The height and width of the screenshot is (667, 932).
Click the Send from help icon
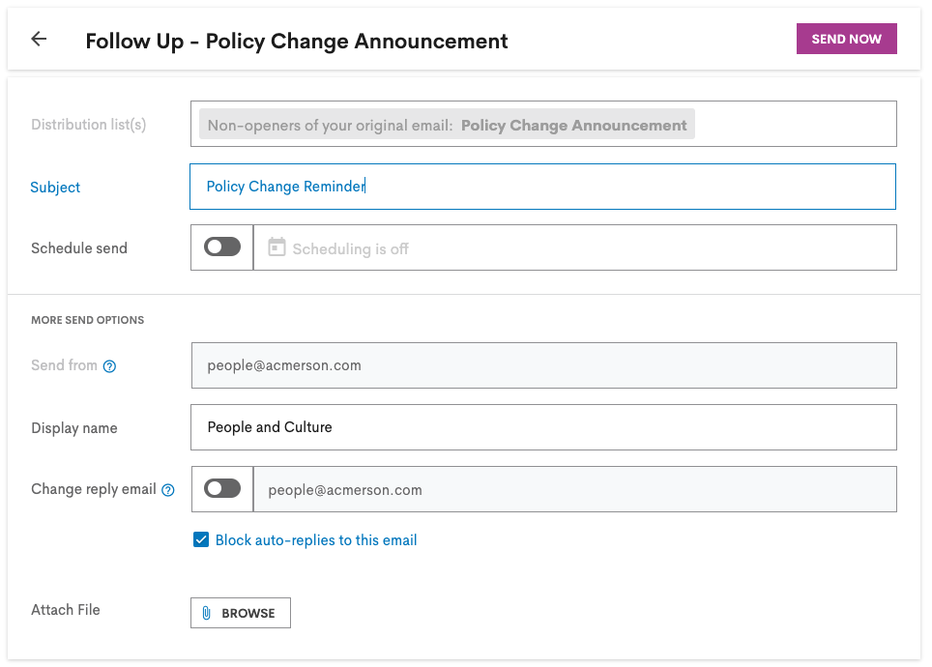click(109, 366)
